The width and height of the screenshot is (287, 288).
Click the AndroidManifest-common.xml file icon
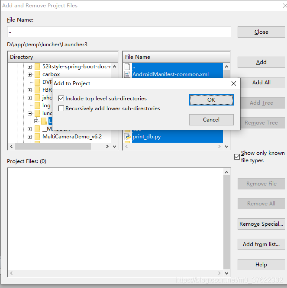[x=127, y=74]
